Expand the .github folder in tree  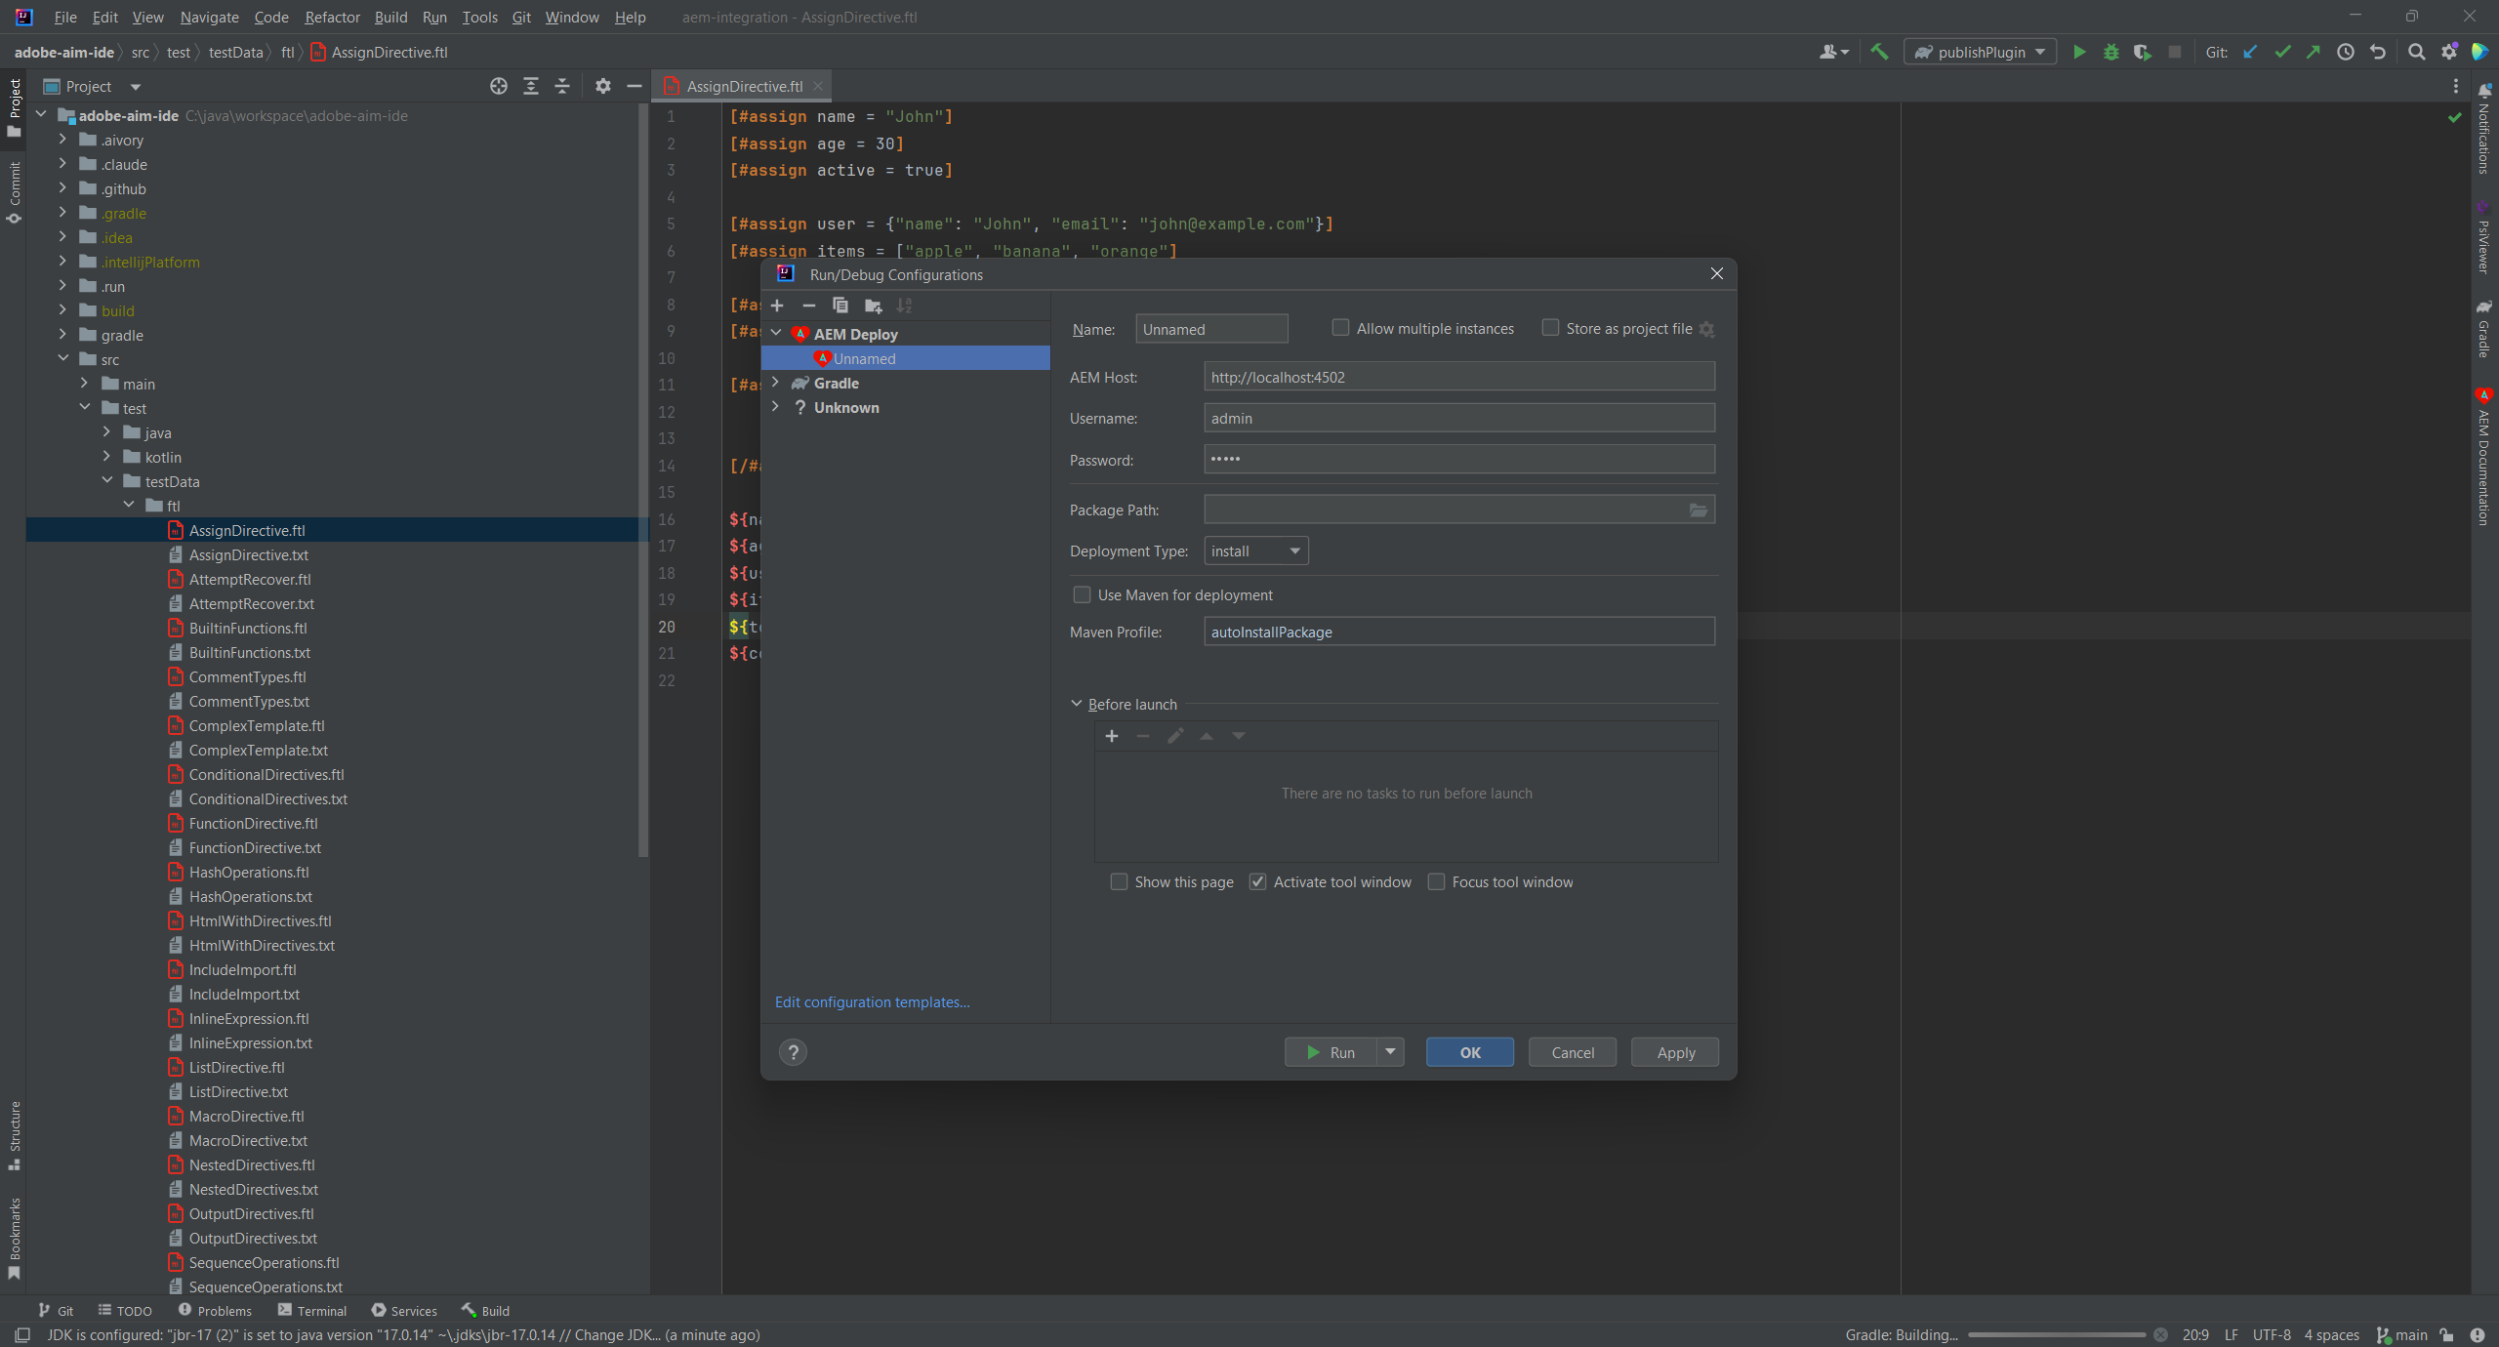[62, 188]
